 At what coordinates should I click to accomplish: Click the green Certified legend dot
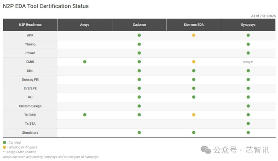4,143
